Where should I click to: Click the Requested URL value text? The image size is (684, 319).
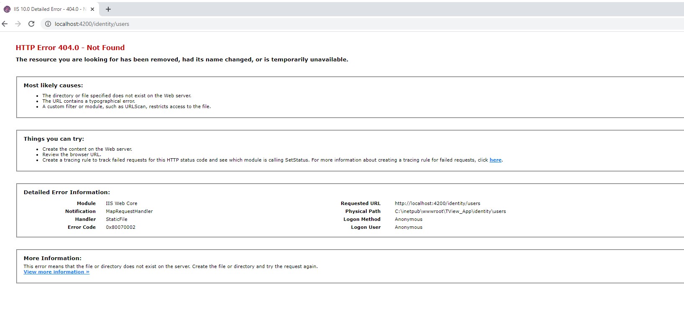click(x=437, y=203)
